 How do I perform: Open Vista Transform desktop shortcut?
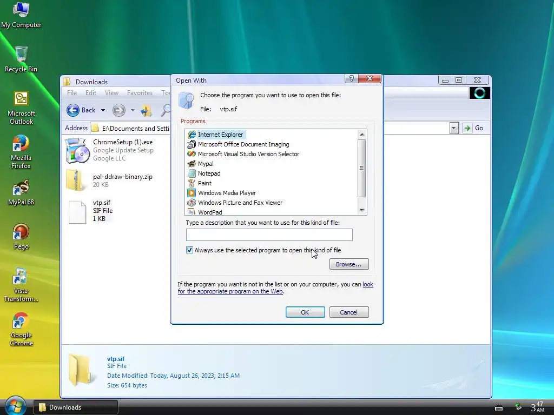click(x=21, y=285)
